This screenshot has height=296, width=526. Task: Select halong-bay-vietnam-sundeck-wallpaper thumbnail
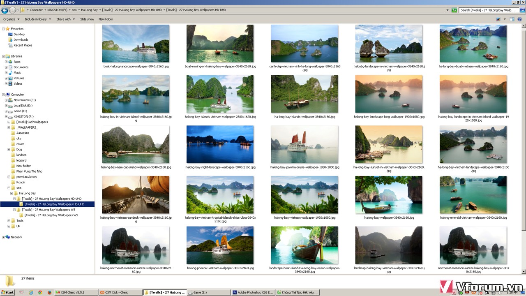click(136, 195)
